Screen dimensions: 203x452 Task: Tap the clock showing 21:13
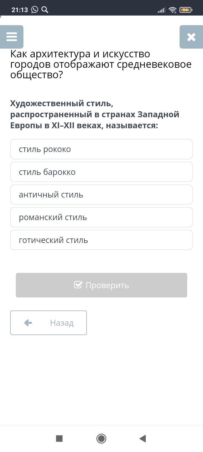click(x=20, y=10)
